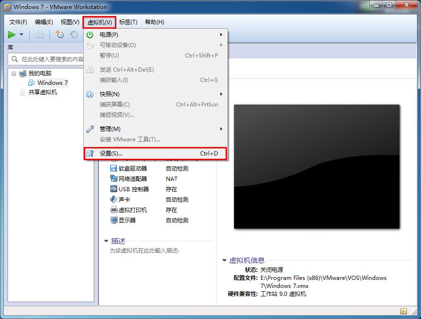Click the power icon beside 电源 entry

click(x=89, y=34)
